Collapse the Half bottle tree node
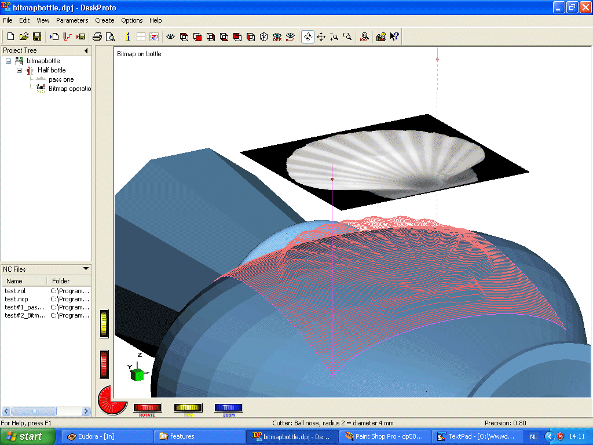593x445 pixels. [19, 70]
